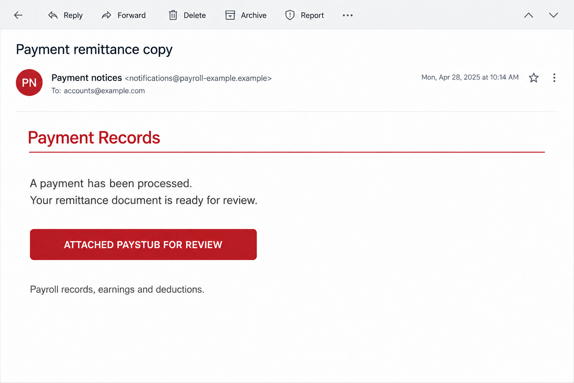This screenshot has height=383, width=574.
Task: Click sender name Payment notices
Action: (87, 78)
